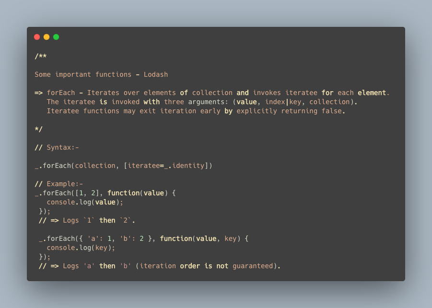Click 'console.log(value);' statement
The height and width of the screenshot is (308, 432).
point(85,202)
